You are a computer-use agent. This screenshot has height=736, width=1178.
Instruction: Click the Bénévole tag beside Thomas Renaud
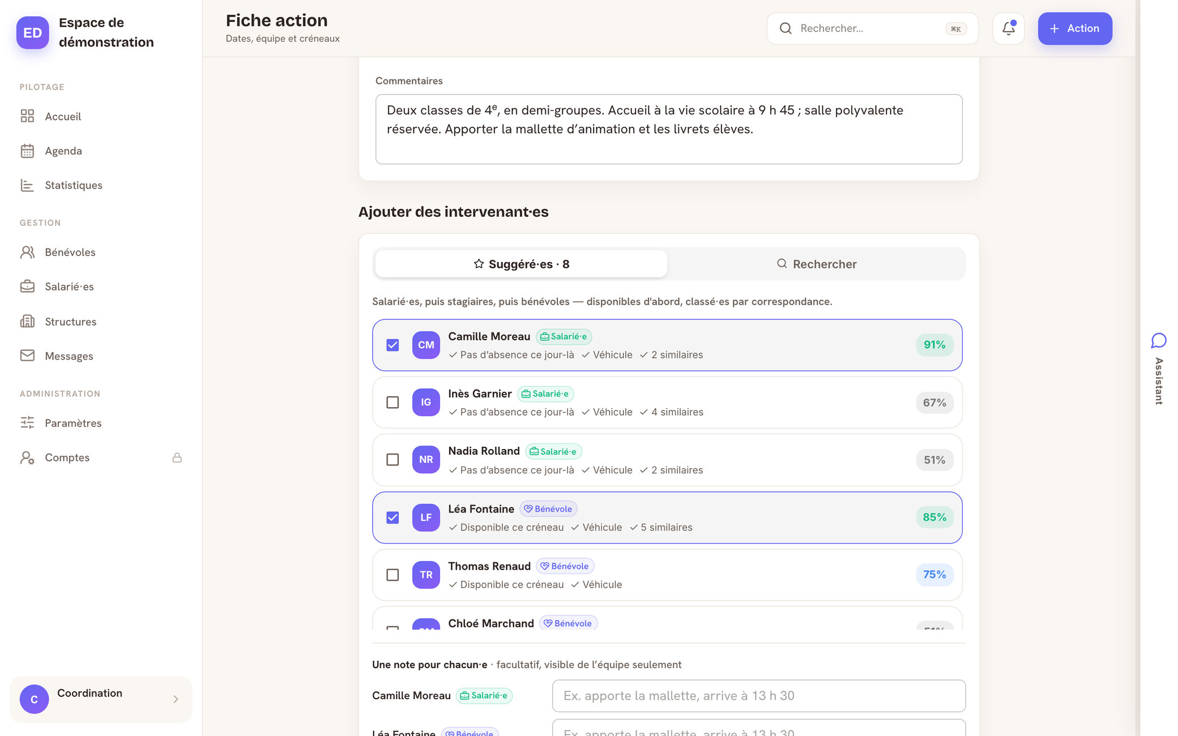pyautogui.click(x=565, y=566)
